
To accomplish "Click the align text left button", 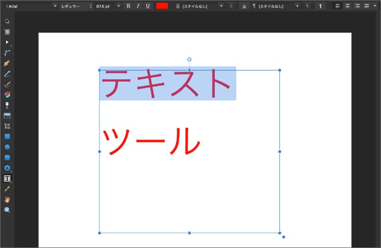I will (337, 6).
